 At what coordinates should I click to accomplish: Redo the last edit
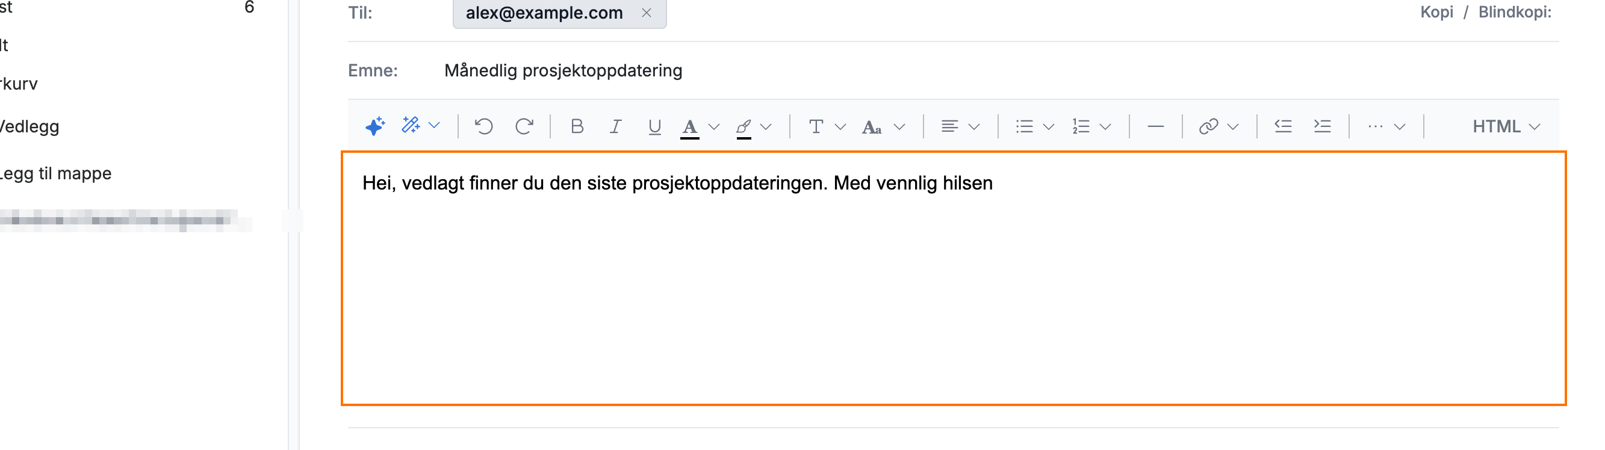[524, 126]
